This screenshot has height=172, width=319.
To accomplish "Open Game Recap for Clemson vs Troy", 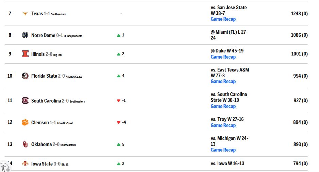I will pyautogui.click(x=223, y=125).
